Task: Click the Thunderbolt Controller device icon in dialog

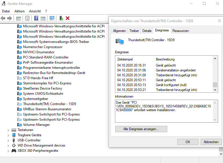Action: 120,41
